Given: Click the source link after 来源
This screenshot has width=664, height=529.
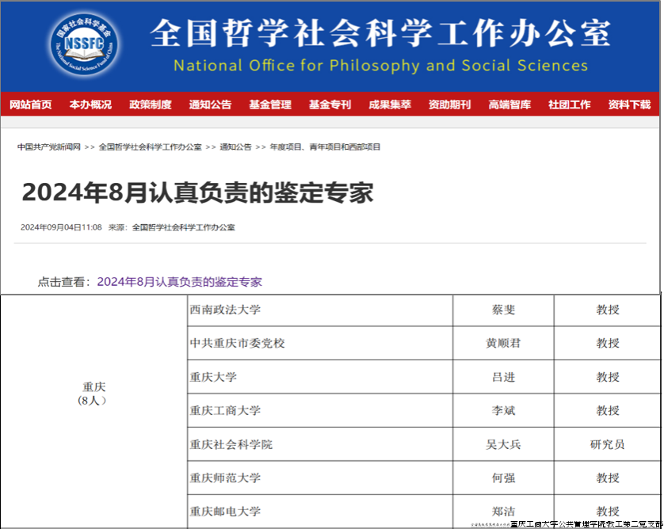Looking at the screenshot, I should pyautogui.click(x=183, y=227).
